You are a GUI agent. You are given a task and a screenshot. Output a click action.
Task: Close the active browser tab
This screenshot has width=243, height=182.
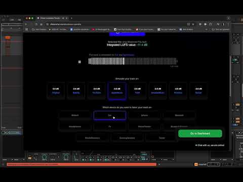(x=67, y=18)
